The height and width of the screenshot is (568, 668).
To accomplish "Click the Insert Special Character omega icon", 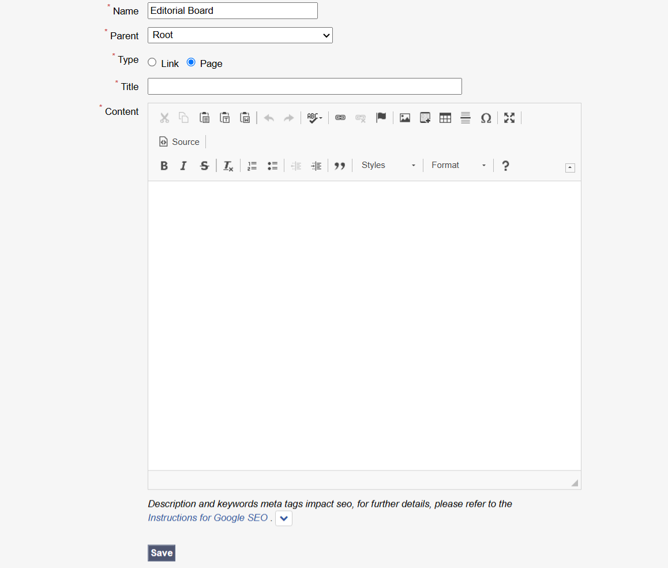I will click(486, 118).
